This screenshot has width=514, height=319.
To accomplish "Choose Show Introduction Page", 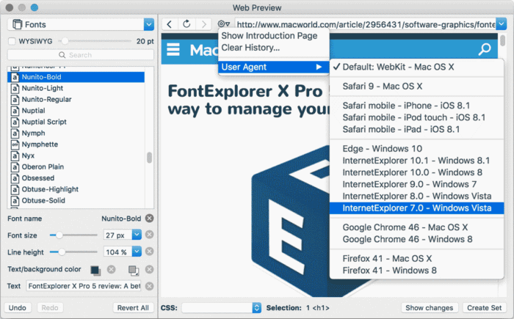I will (x=269, y=36).
